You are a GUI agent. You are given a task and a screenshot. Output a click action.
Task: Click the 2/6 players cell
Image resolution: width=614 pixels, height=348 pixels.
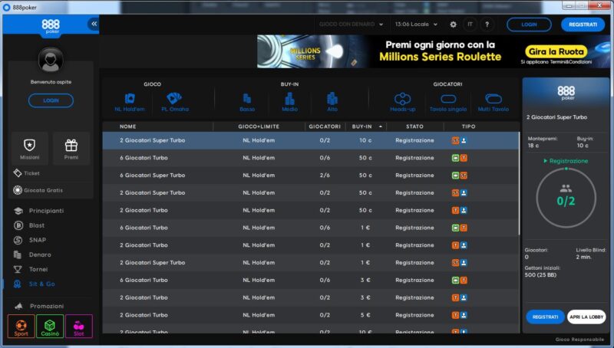click(325, 176)
